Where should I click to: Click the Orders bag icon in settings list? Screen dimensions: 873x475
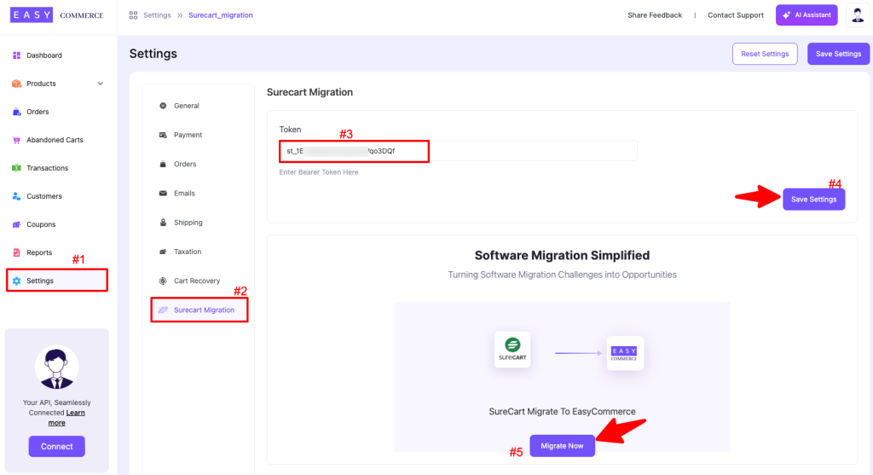coord(163,165)
